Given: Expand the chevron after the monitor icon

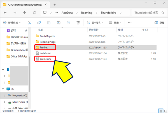Looking at the screenshot, I should pos(51,13).
